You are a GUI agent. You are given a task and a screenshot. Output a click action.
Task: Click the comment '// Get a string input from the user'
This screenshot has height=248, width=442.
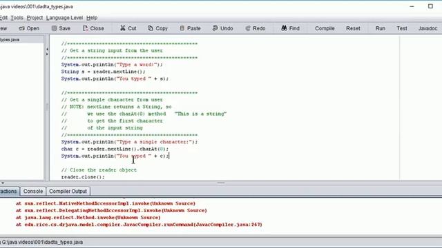112,50
